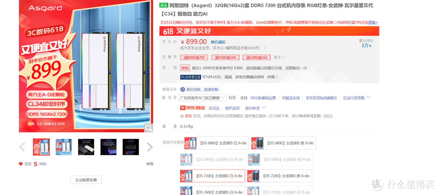Click 降价通知 price alert link

pos(218,42)
